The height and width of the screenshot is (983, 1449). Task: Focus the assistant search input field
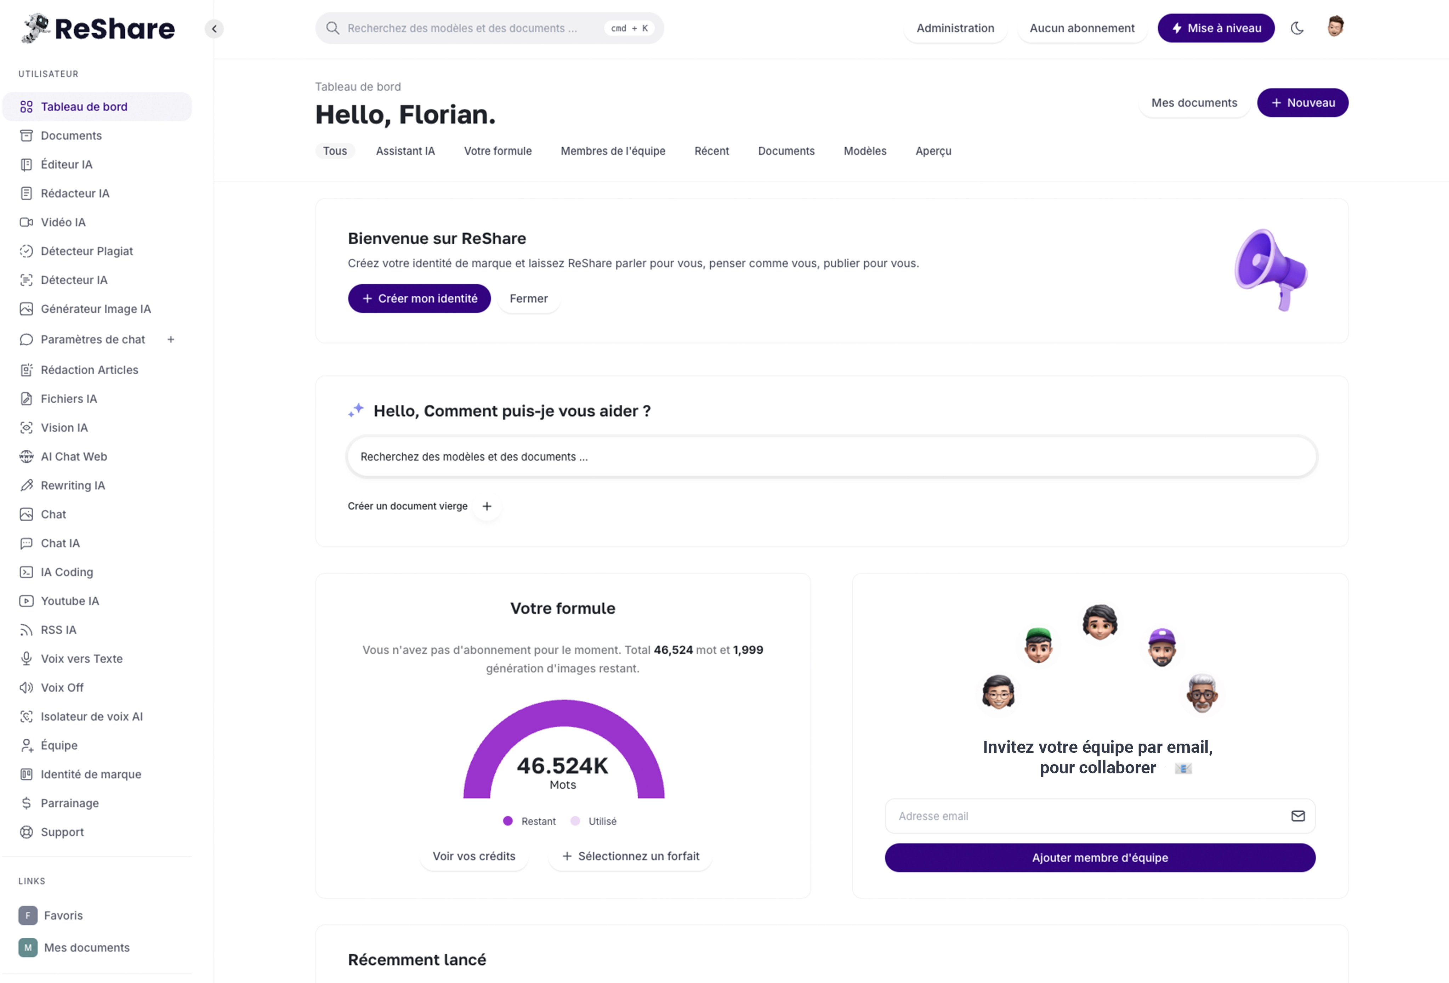click(x=832, y=457)
